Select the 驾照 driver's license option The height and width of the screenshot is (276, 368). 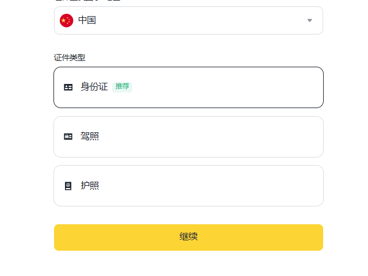(188, 137)
